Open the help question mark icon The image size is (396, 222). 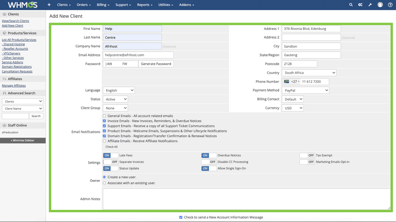tap(390, 5)
